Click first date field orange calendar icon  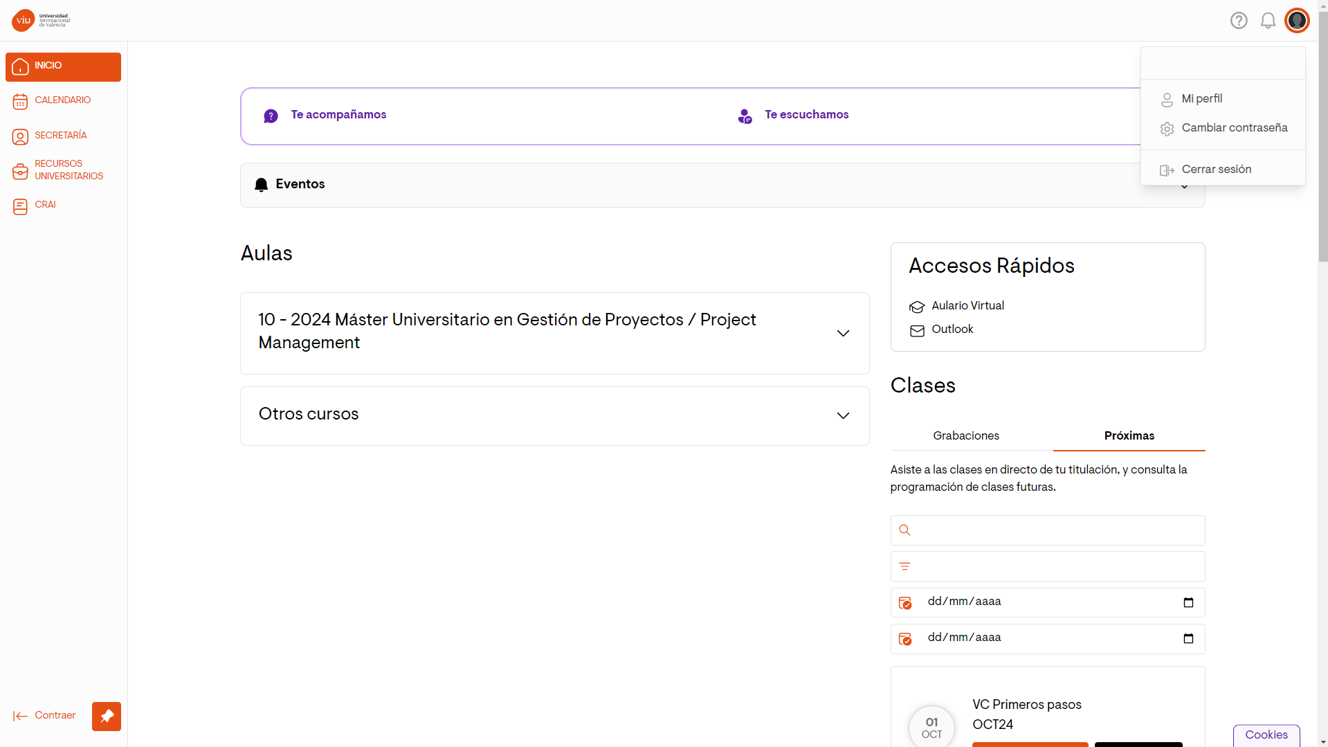[905, 603]
